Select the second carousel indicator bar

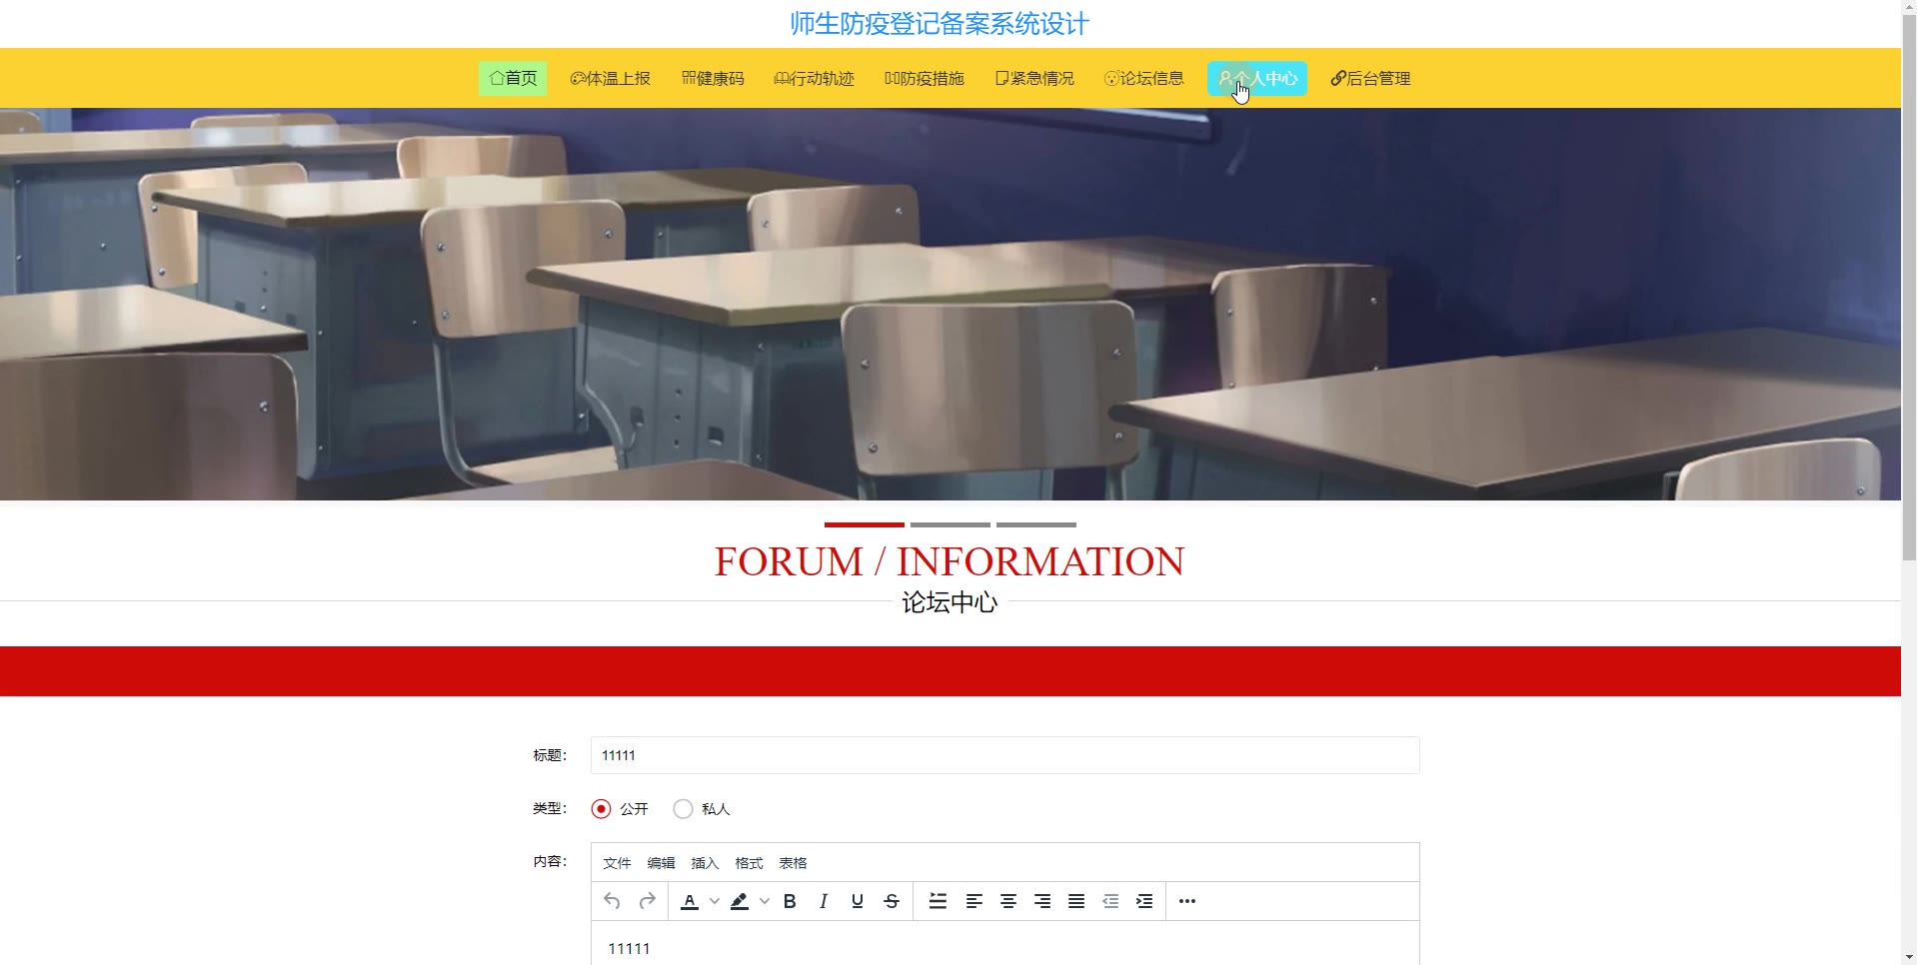tap(951, 524)
